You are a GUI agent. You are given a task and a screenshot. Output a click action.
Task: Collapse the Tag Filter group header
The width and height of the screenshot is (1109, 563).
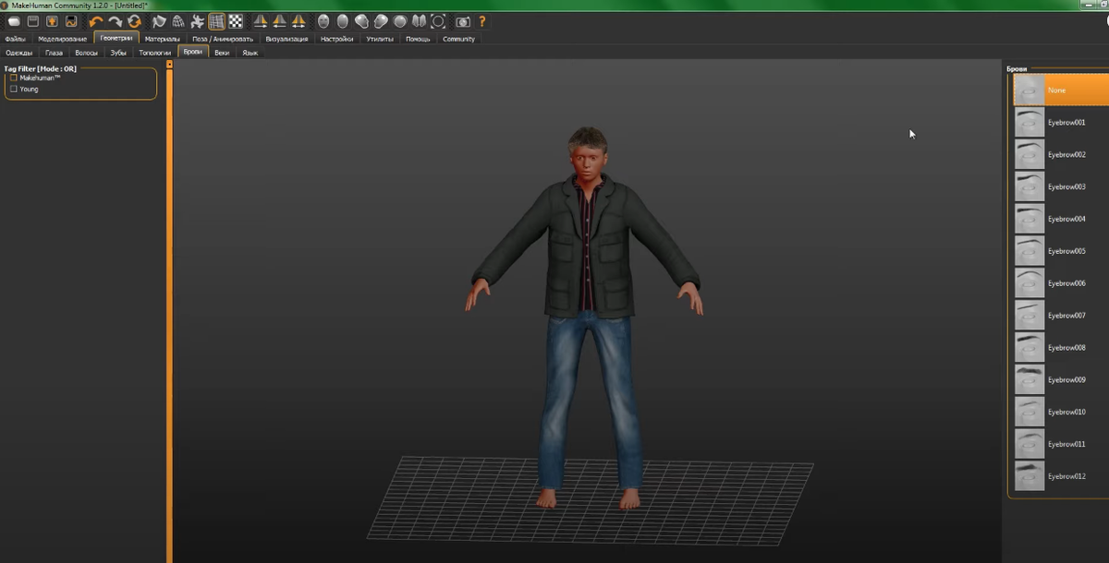41,68
